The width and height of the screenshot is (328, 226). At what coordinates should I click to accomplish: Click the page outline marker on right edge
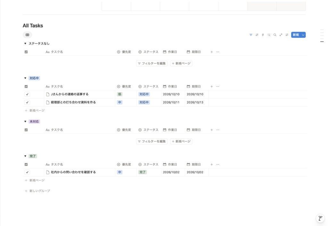point(322,42)
